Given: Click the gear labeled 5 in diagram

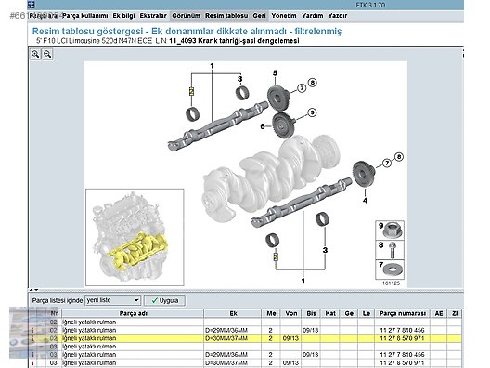Looking at the screenshot, I should [277, 98].
